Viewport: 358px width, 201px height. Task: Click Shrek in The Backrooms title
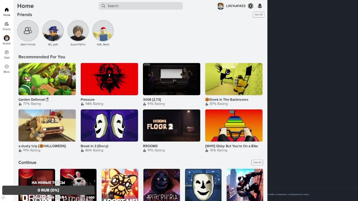227,100
